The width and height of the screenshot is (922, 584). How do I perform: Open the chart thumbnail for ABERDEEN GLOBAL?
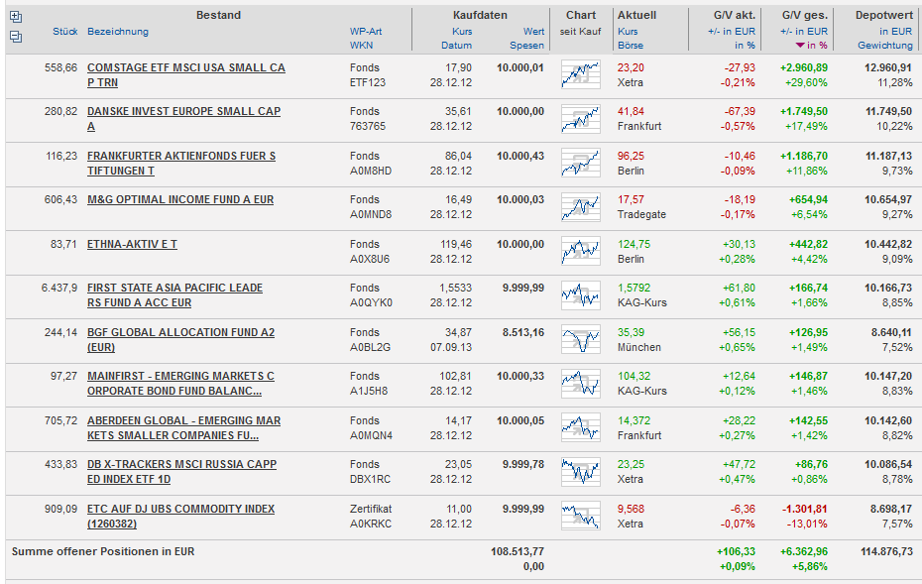580,427
